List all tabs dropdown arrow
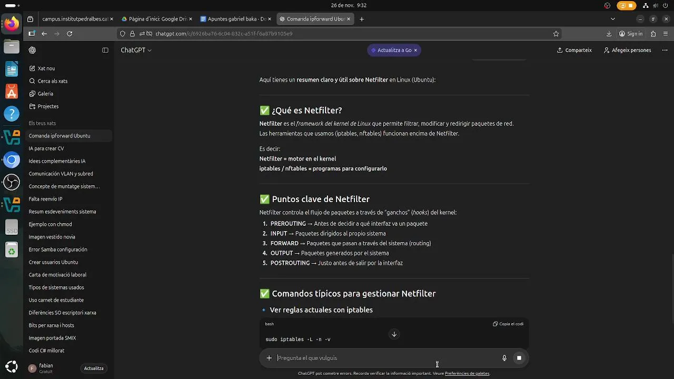This screenshot has width=674, height=379. 612,19
